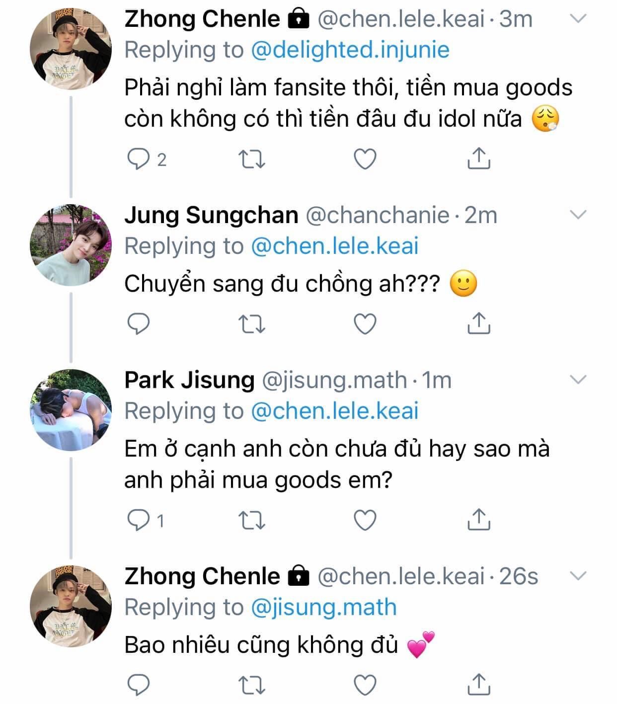Screen dimensions: 617x704
Task: Retweet the 'Bao nhiêu cũng không đủ' tweet
Action: click(x=252, y=685)
